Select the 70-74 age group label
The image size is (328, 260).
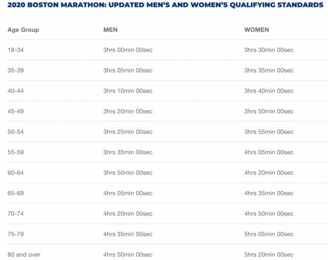(x=16, y=214)
